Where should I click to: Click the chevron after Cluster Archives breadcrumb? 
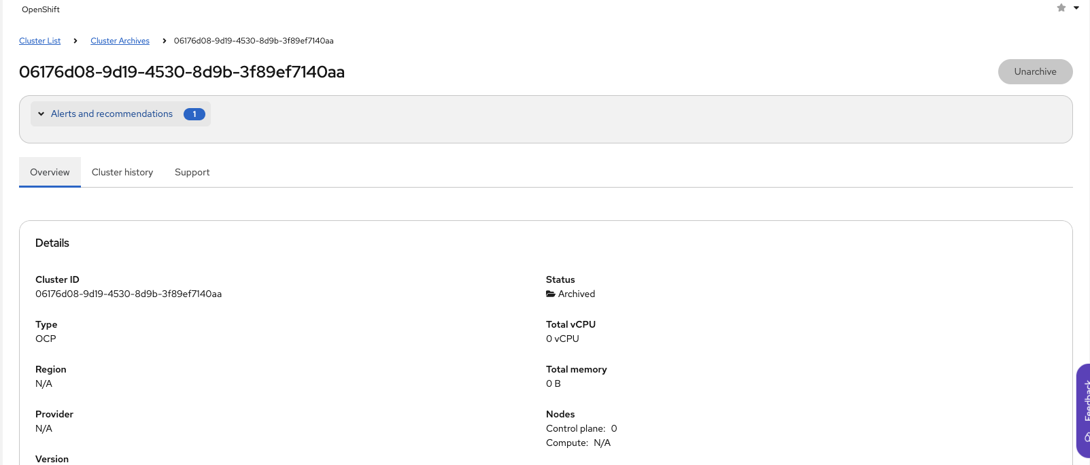(165, 41)
